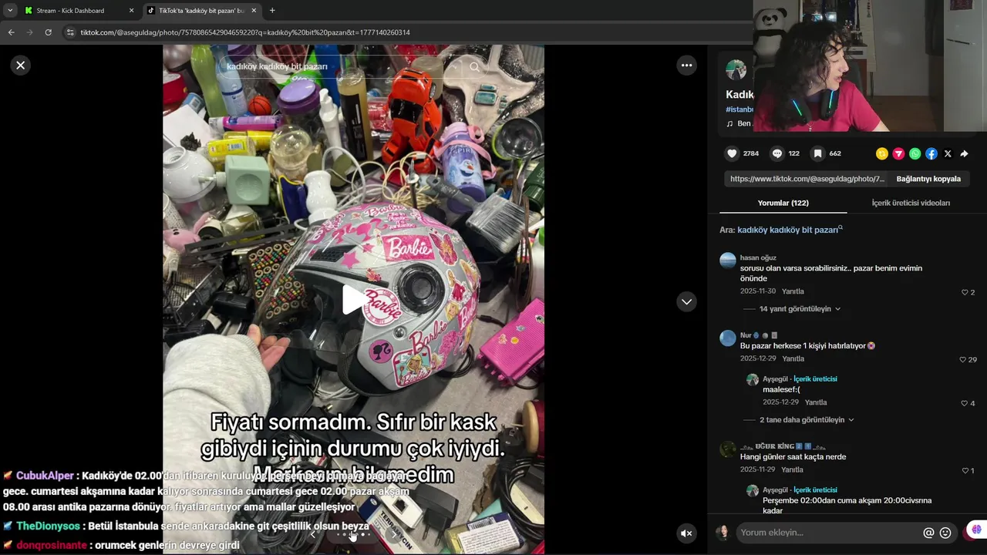Image resolution: width=987 pixels, height=555 pixels.
Task: Reload the TikTok page
Action: 48,32
